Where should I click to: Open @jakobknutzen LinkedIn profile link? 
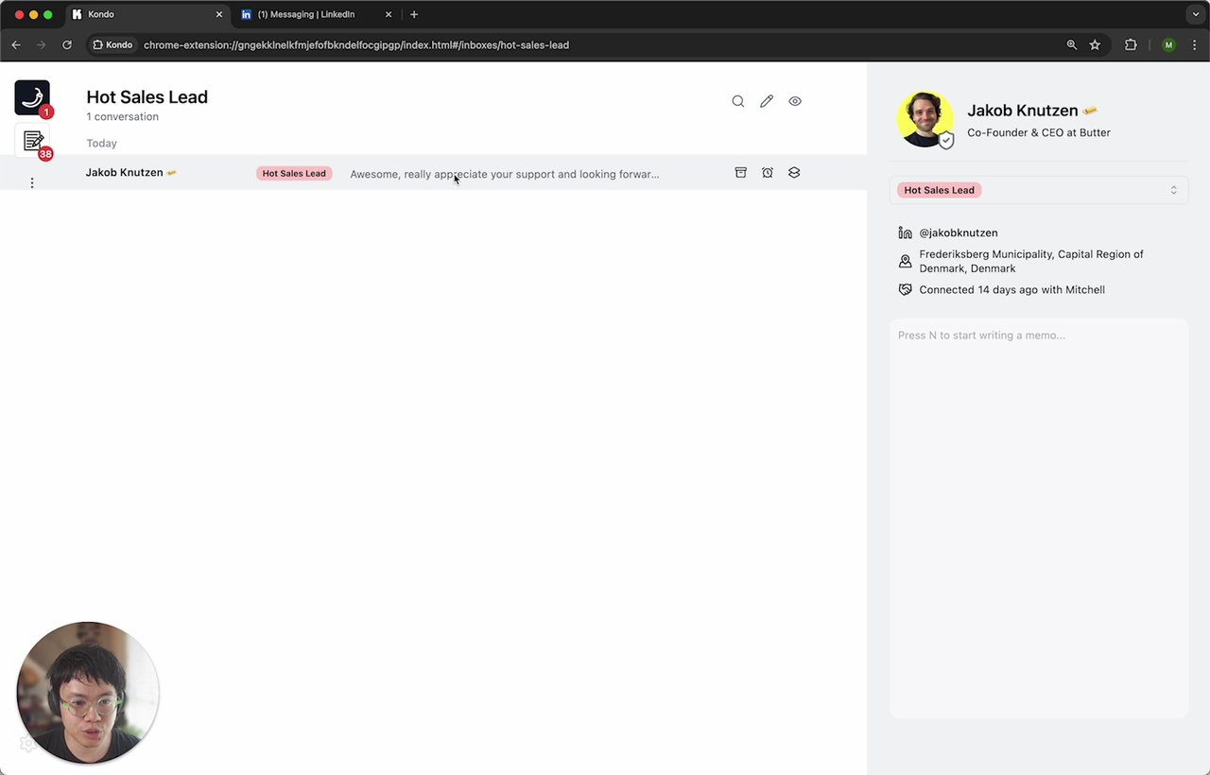958,232
